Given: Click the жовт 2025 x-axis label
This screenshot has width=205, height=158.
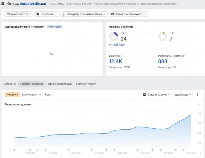Looking at the screenshot, I should click(x=122, y=153).
